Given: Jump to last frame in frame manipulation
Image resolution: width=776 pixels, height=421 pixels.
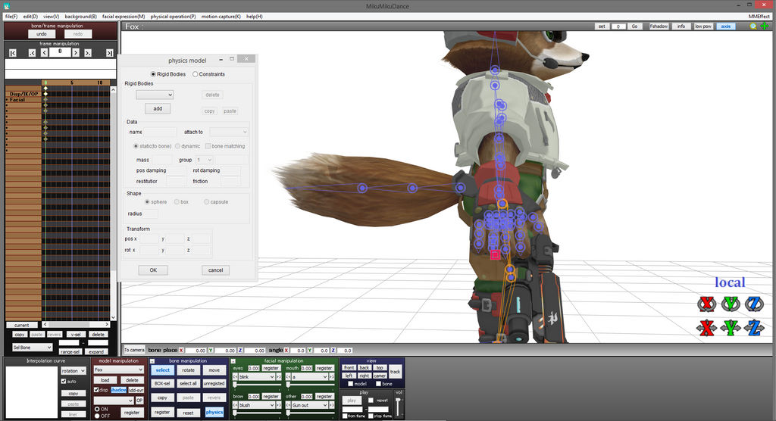Looking at the screenshot, I should click(109, 52).
